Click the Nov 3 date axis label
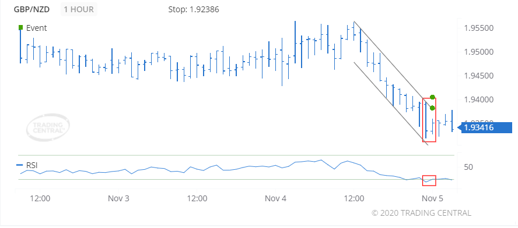Image resolution: width=518 pixels, height=228 pixels. [x=118, y=199]
